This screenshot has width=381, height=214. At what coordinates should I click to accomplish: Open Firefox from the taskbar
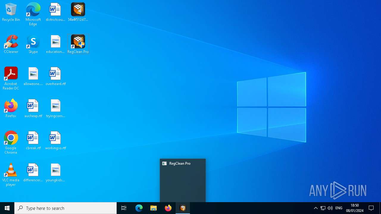[x=168, y=208]
